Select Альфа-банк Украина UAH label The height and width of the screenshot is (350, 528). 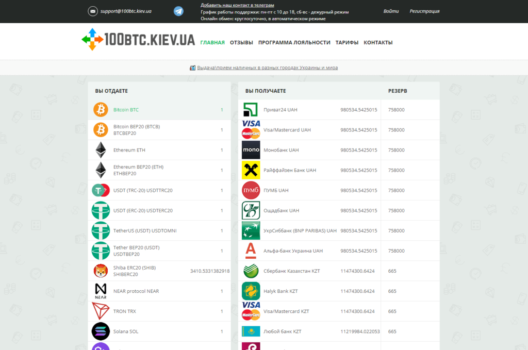(293, 251)
